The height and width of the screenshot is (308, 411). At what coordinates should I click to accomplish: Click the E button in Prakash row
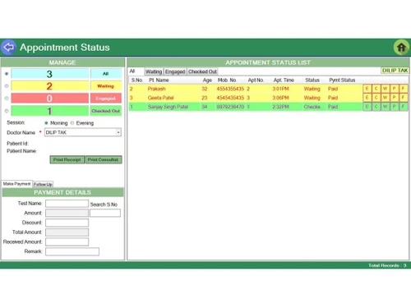367,89
